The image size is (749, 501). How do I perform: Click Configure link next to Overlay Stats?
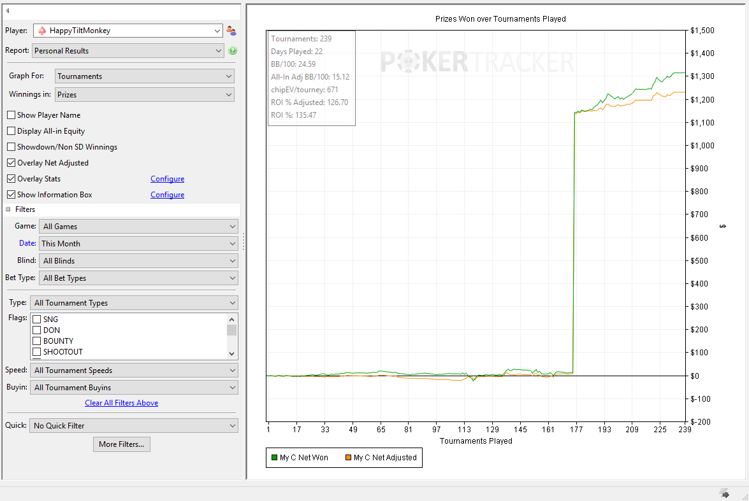[167, 179]
